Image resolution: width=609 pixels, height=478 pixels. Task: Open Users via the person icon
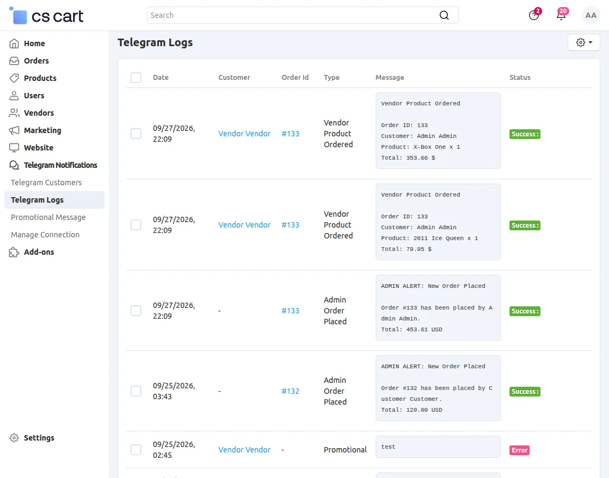tap(14, 96)
